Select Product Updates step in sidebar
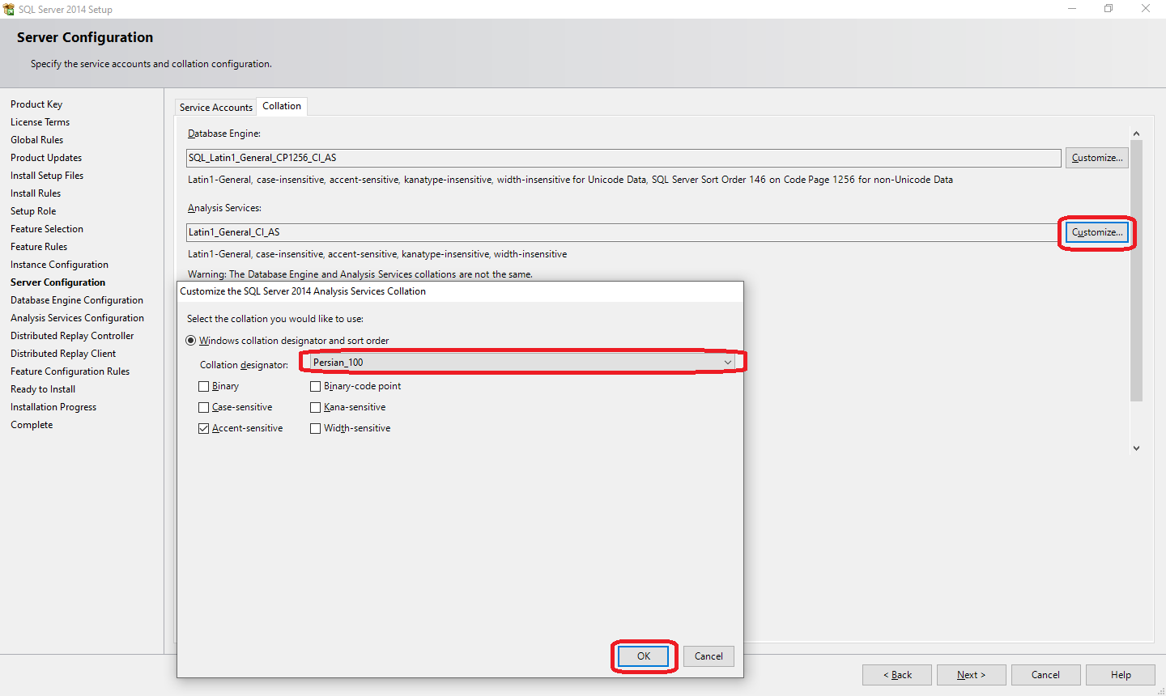The image size is (1166, 696). [46, 158]
